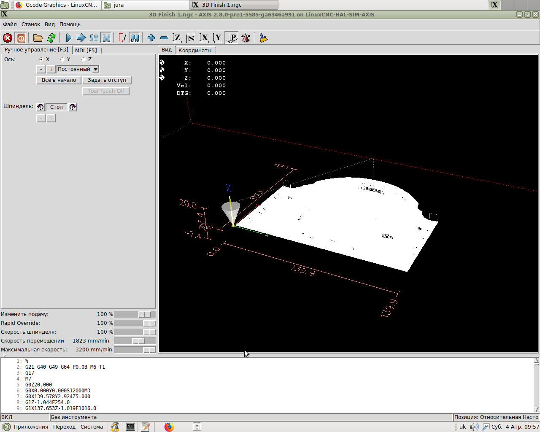Screen dimensions: 540x432
Task: Jog negative with the axis minus button
Action: click(x=41, y=69)
